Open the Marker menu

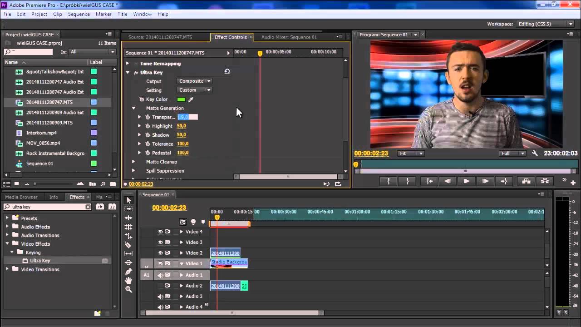pos(103,14)
